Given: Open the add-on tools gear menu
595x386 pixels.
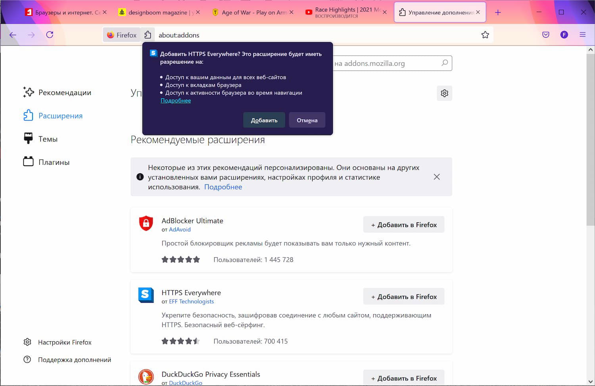Looking at the screenshot, I should tap(444, 93).
